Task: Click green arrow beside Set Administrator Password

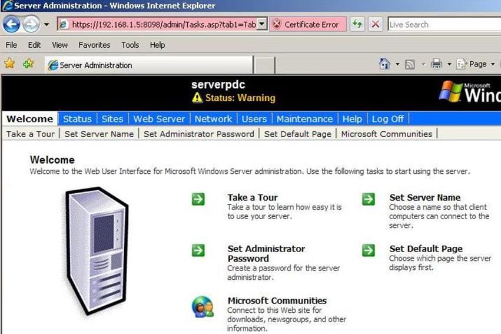Action: (x=198, y=250)
